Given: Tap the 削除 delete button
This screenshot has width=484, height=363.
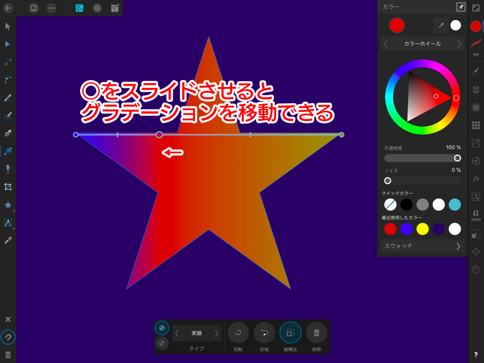Looking at the screenshot, I should (316, 332).
